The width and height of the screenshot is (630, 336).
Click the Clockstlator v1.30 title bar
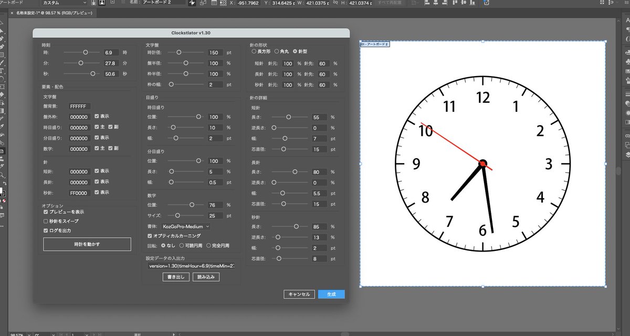(191, 33)
